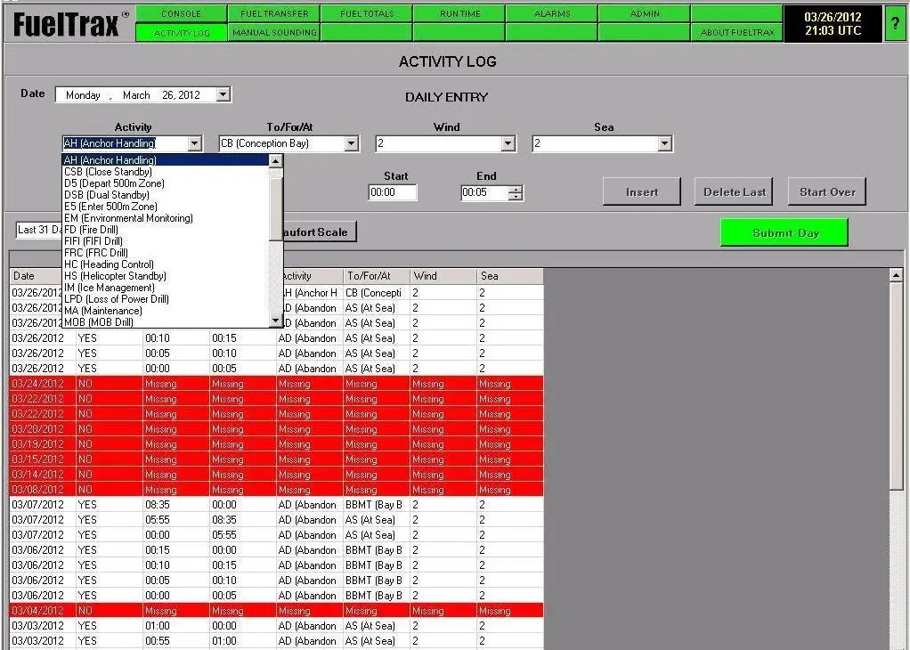The image size is (910, 650).
Task: Choose HS (Helicopter Standby) activity
Action: [166, 276]
